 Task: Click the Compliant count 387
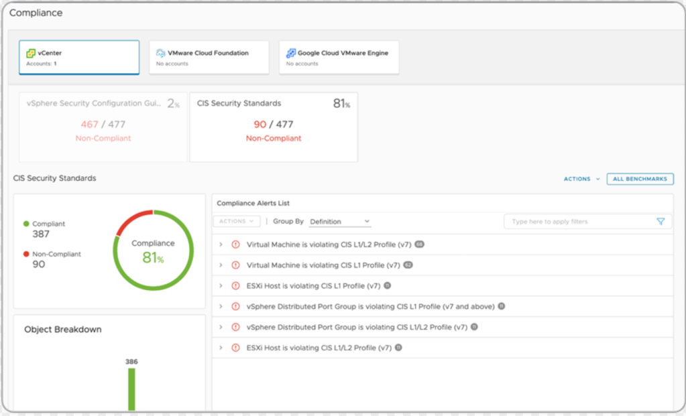click(x=41, y=234)
